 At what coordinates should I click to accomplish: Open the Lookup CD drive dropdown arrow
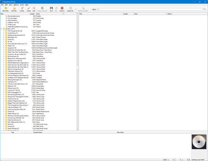[x=76, y=9]
